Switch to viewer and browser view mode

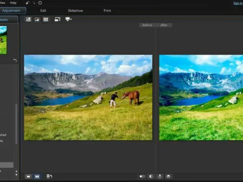click(29, 19)
